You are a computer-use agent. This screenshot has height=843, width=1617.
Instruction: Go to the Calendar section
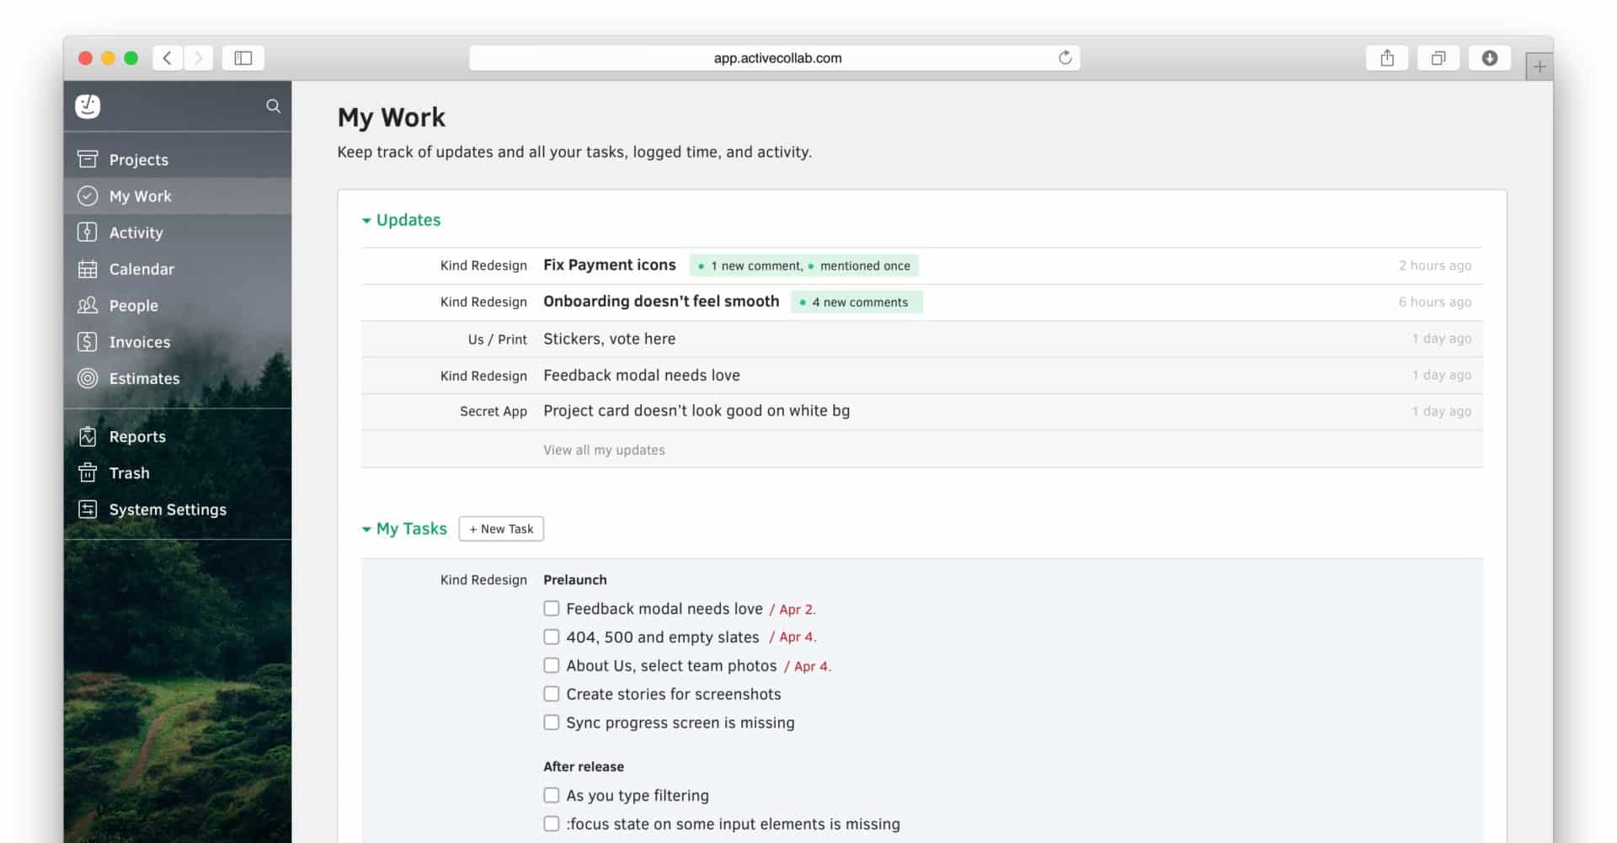point(141,269)
